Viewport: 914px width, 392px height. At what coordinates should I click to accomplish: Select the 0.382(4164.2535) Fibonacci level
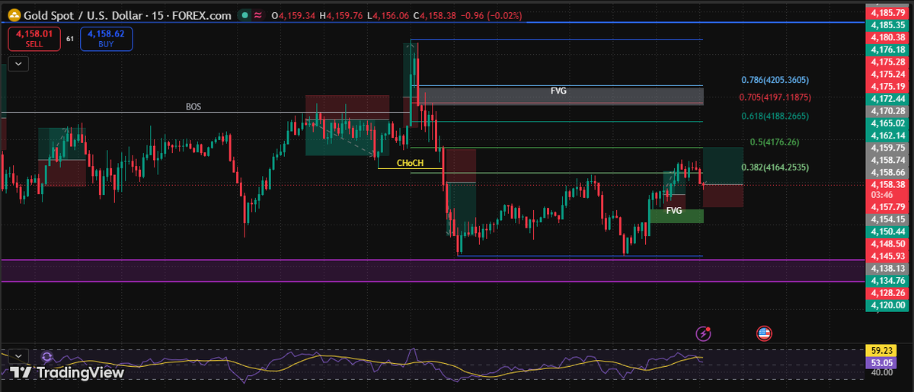point(775,167)
